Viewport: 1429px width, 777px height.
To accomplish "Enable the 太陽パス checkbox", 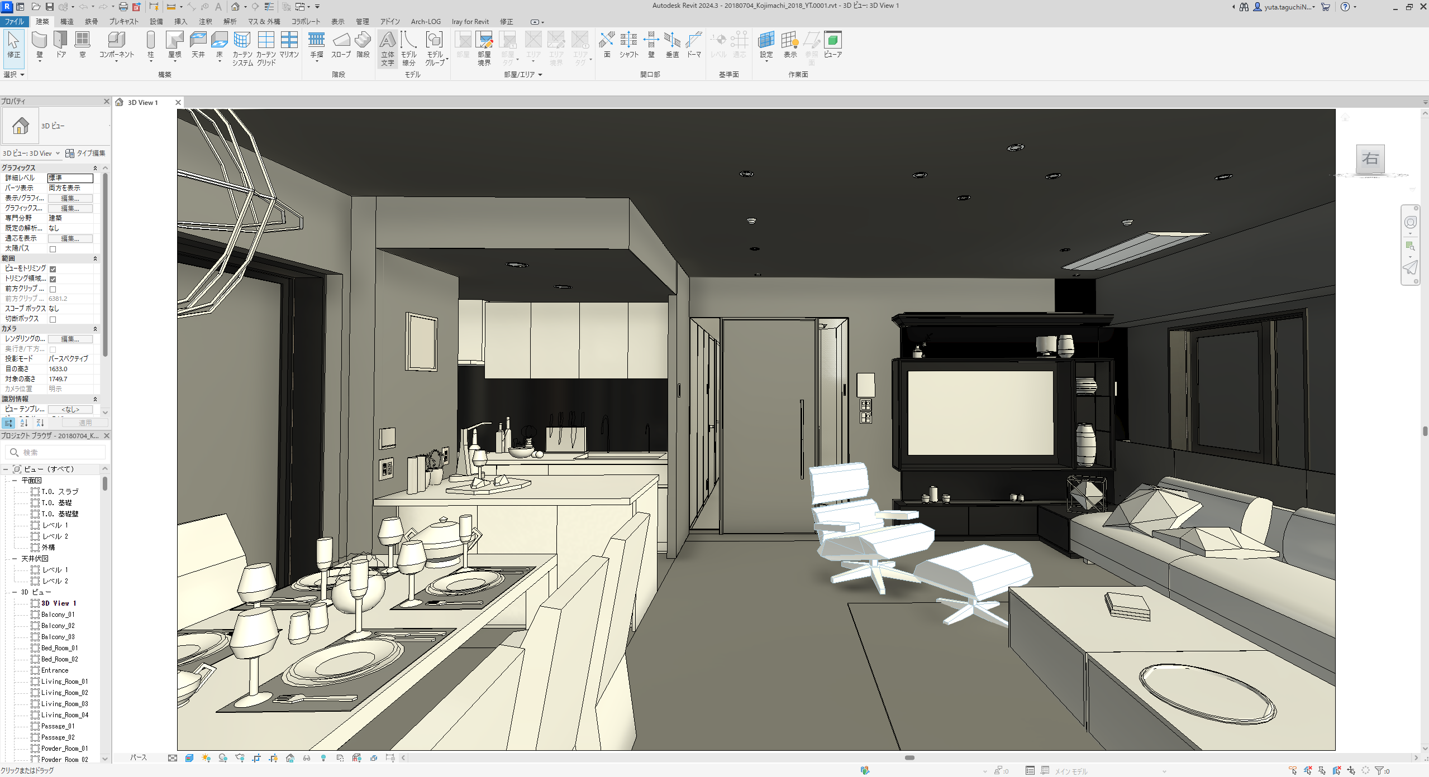I will [x=53, y=249].
